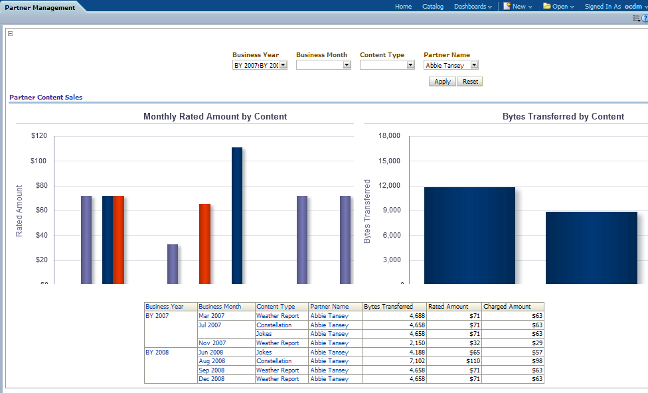648x393 pixels.
Task: Open the Business Month dropdown arrow
Action: pyautogui.click(x=347, y=65)
